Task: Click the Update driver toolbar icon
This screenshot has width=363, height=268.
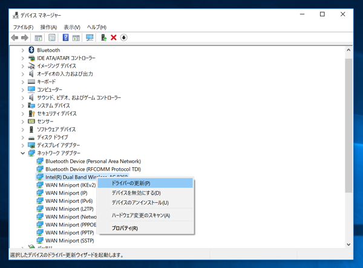Action: pos(103,37)
